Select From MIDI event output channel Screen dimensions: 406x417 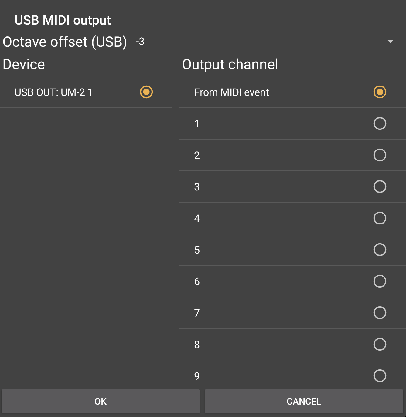coord(379,92)
